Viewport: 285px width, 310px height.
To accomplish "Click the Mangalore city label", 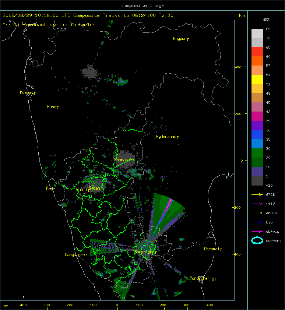I will (75, 255).
